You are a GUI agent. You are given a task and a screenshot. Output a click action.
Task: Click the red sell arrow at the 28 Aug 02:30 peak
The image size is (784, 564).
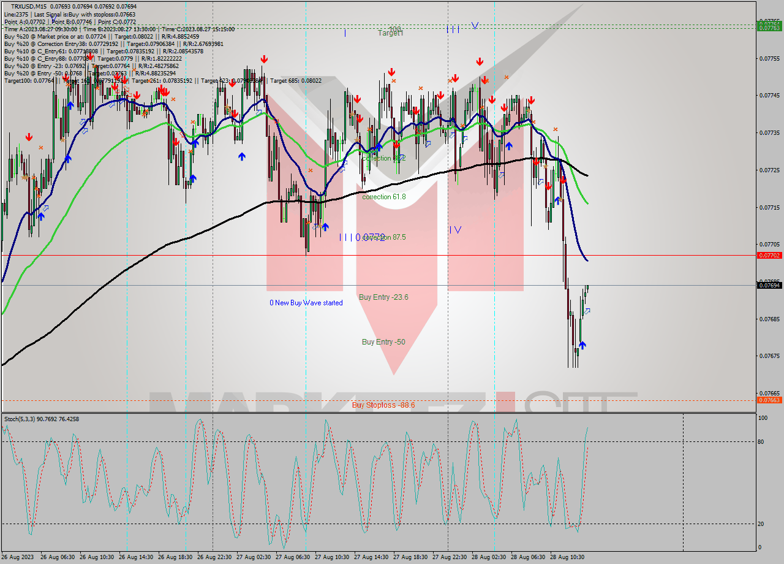pyautogui.click(x=486, y=79)
